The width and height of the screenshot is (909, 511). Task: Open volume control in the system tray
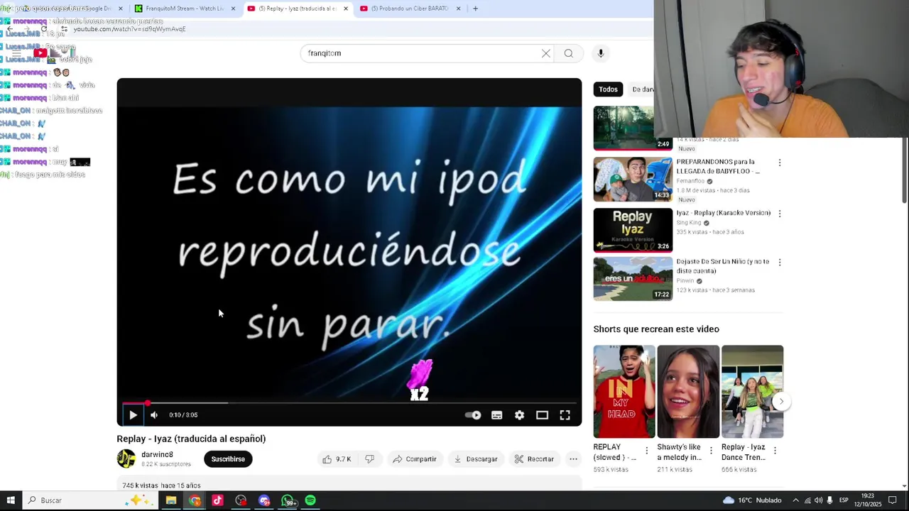pyautogui.click(x=818, y=500)
